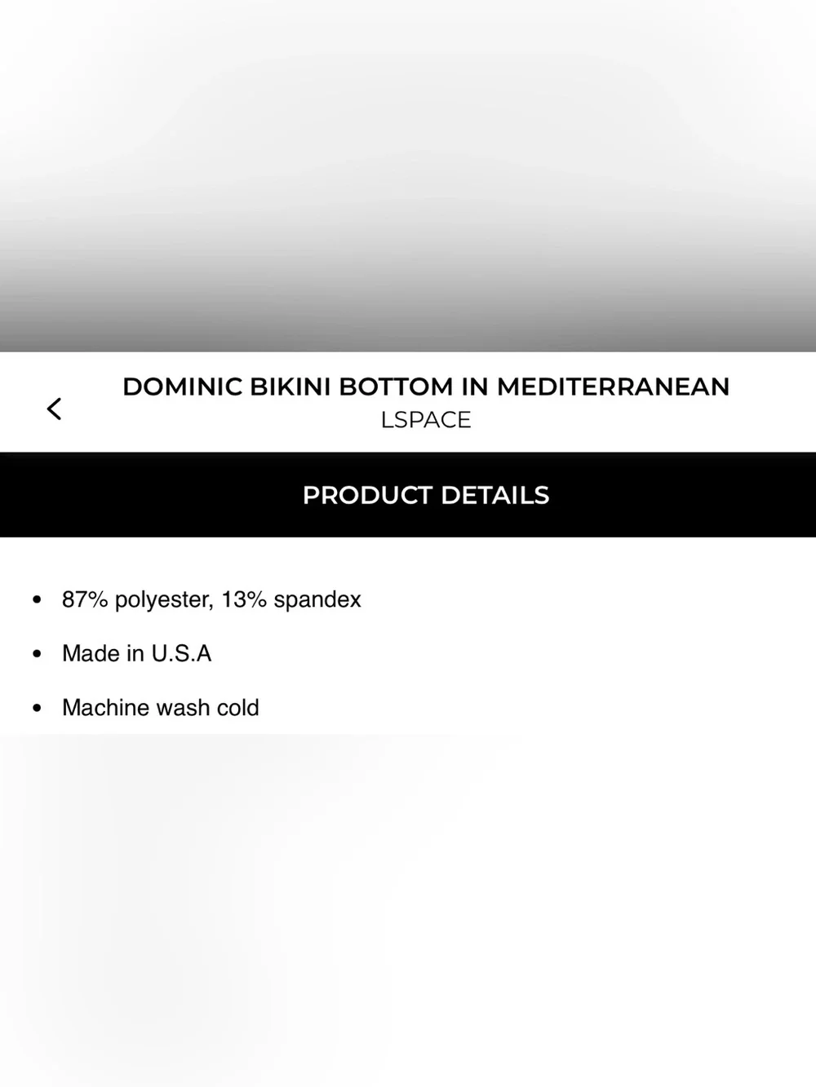Tap the Dominic Bikini Bottom product title
The image size is (816, 1087).
(426, 387)
